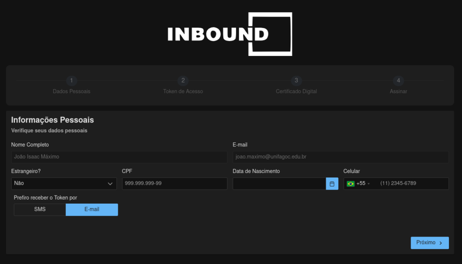462x264 pixels.
Task: Click the Assinar step label
Action: click(x=398, y=91)
